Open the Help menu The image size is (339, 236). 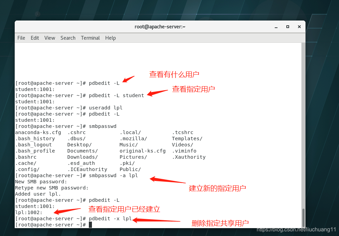point(110,38)
